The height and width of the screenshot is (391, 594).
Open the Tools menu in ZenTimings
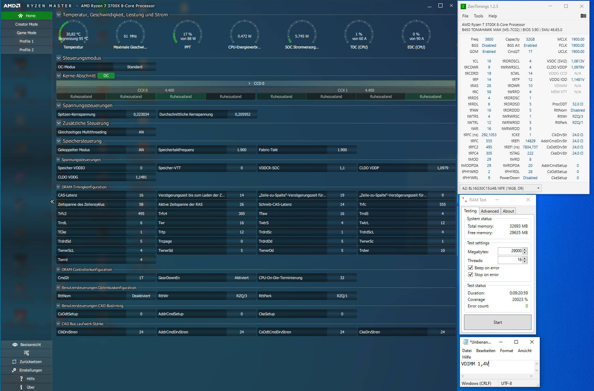click(x=478, y=16)
